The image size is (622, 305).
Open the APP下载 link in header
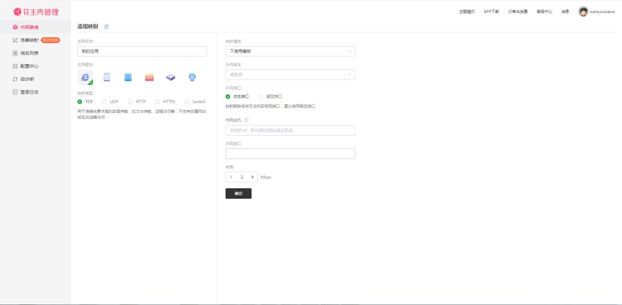(491, 11)
